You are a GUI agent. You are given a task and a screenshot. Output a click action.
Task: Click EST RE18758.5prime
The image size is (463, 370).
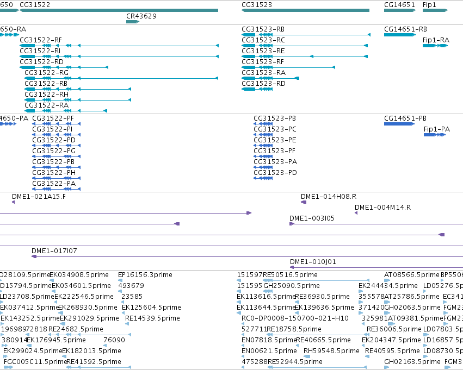(x=294, y=329)
